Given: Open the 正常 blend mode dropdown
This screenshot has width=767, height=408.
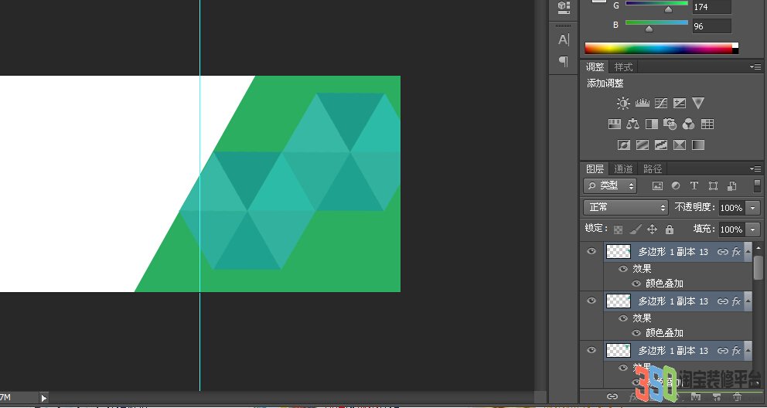Looking at the screenshot, I should (626, 208).
